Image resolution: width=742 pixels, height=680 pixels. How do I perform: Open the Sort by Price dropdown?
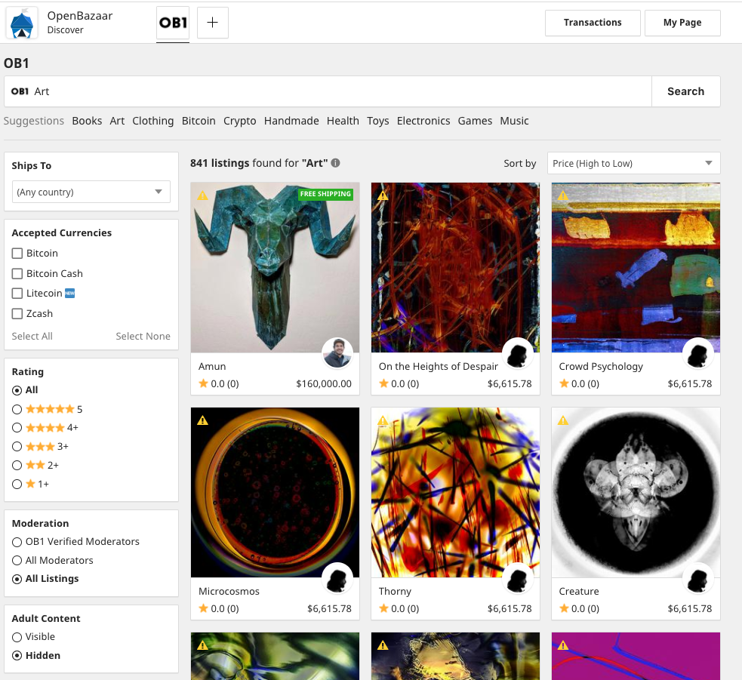pos(633,163)
